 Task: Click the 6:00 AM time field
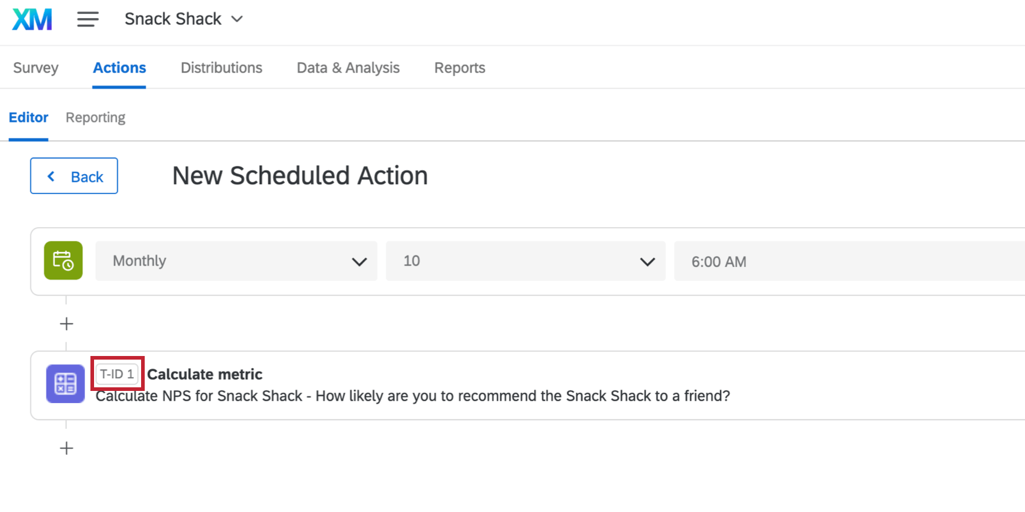850,261
